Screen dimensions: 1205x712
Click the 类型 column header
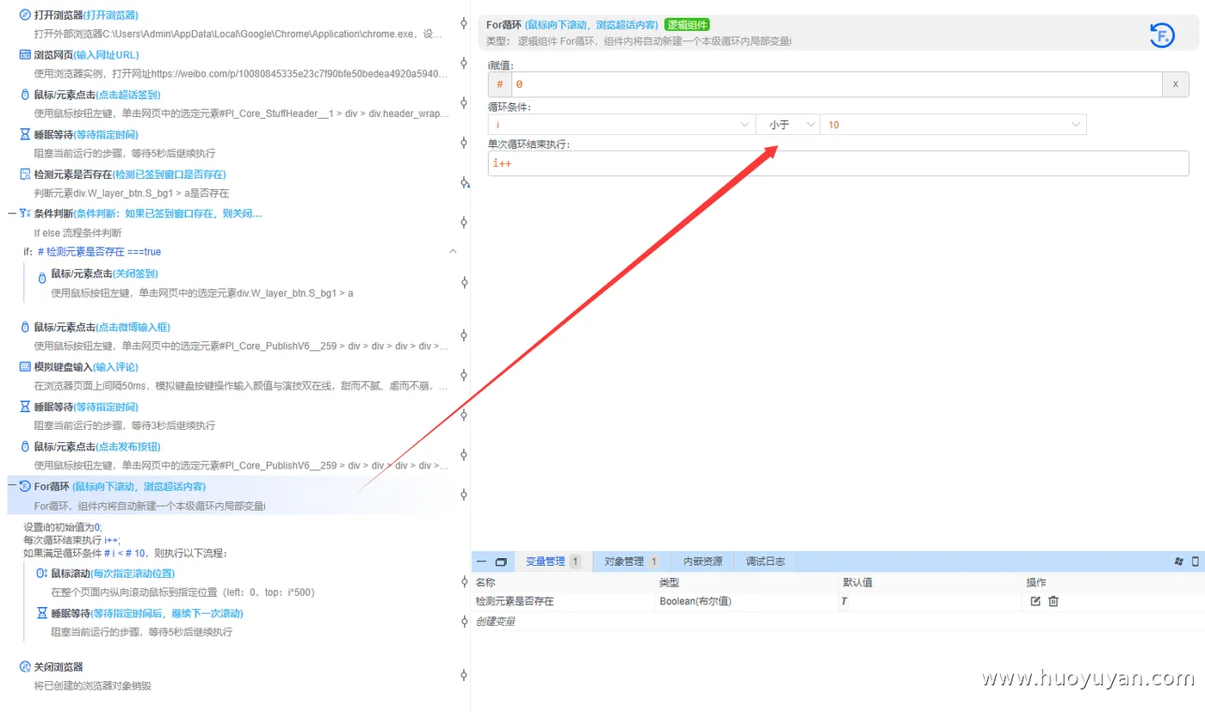[x=670, y=582]
